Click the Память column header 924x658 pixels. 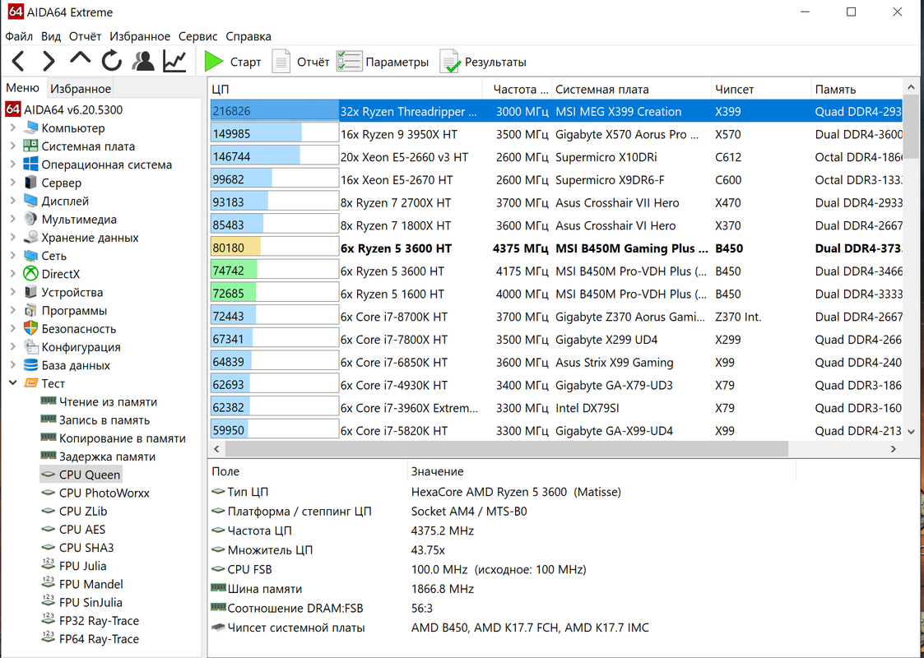coord(857,90)
